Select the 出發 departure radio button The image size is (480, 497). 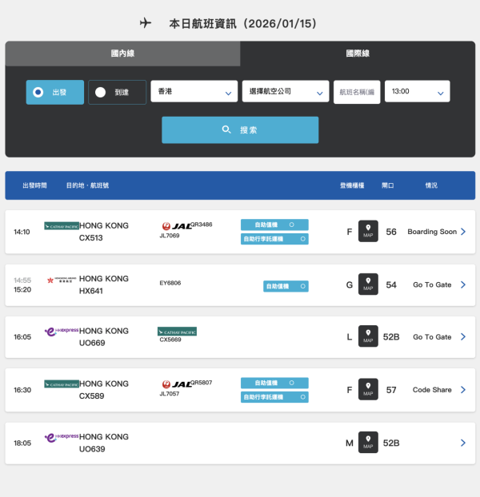54,92
